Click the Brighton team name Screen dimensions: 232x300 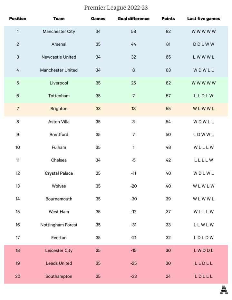(x=59, y=109)
